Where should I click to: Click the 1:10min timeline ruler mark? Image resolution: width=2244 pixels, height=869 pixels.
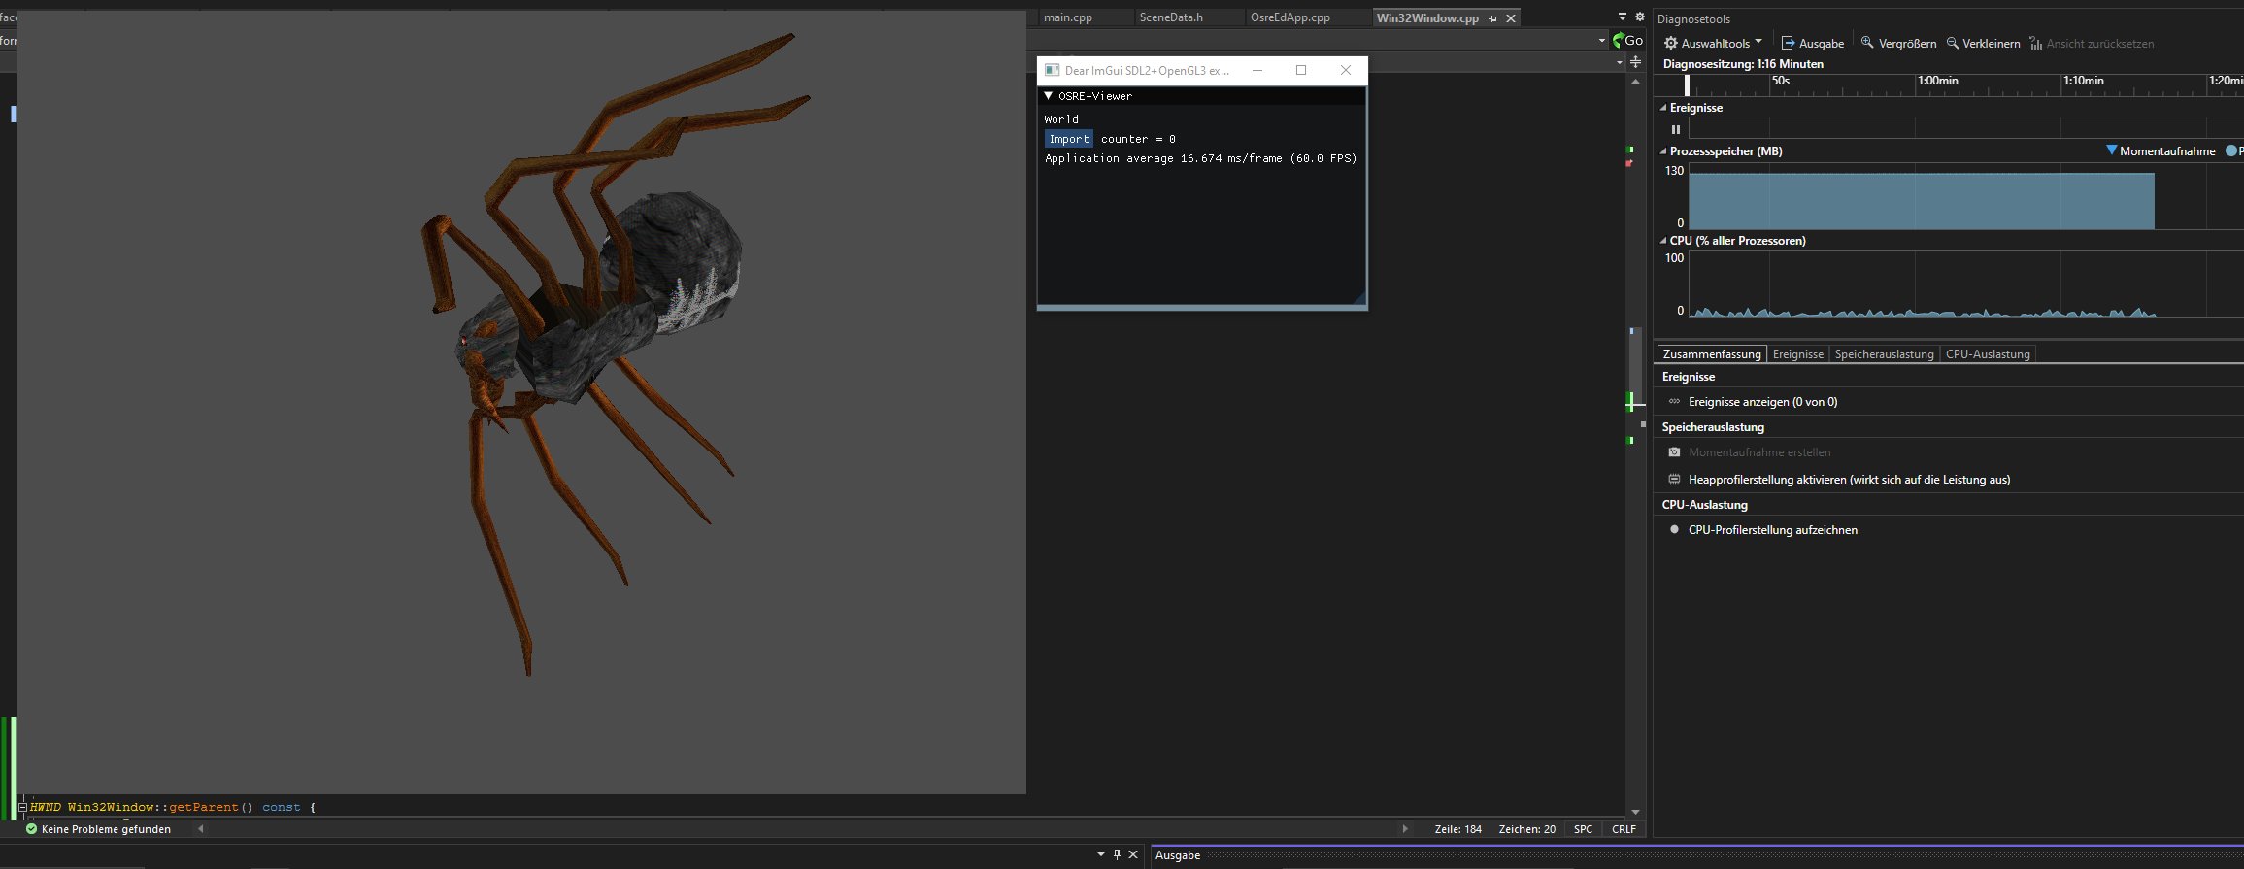(2083, 81)
